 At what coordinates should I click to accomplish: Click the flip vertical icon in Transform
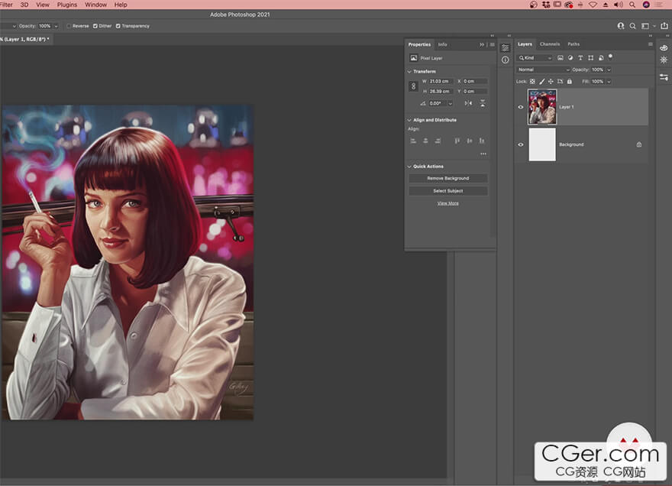pos(482,103)
